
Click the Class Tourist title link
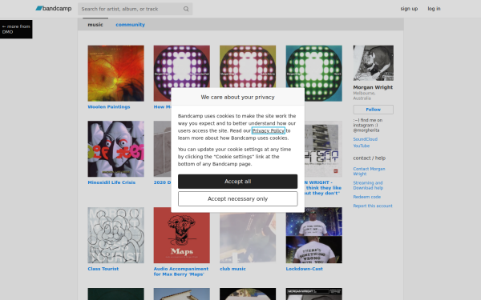(103, 269)
